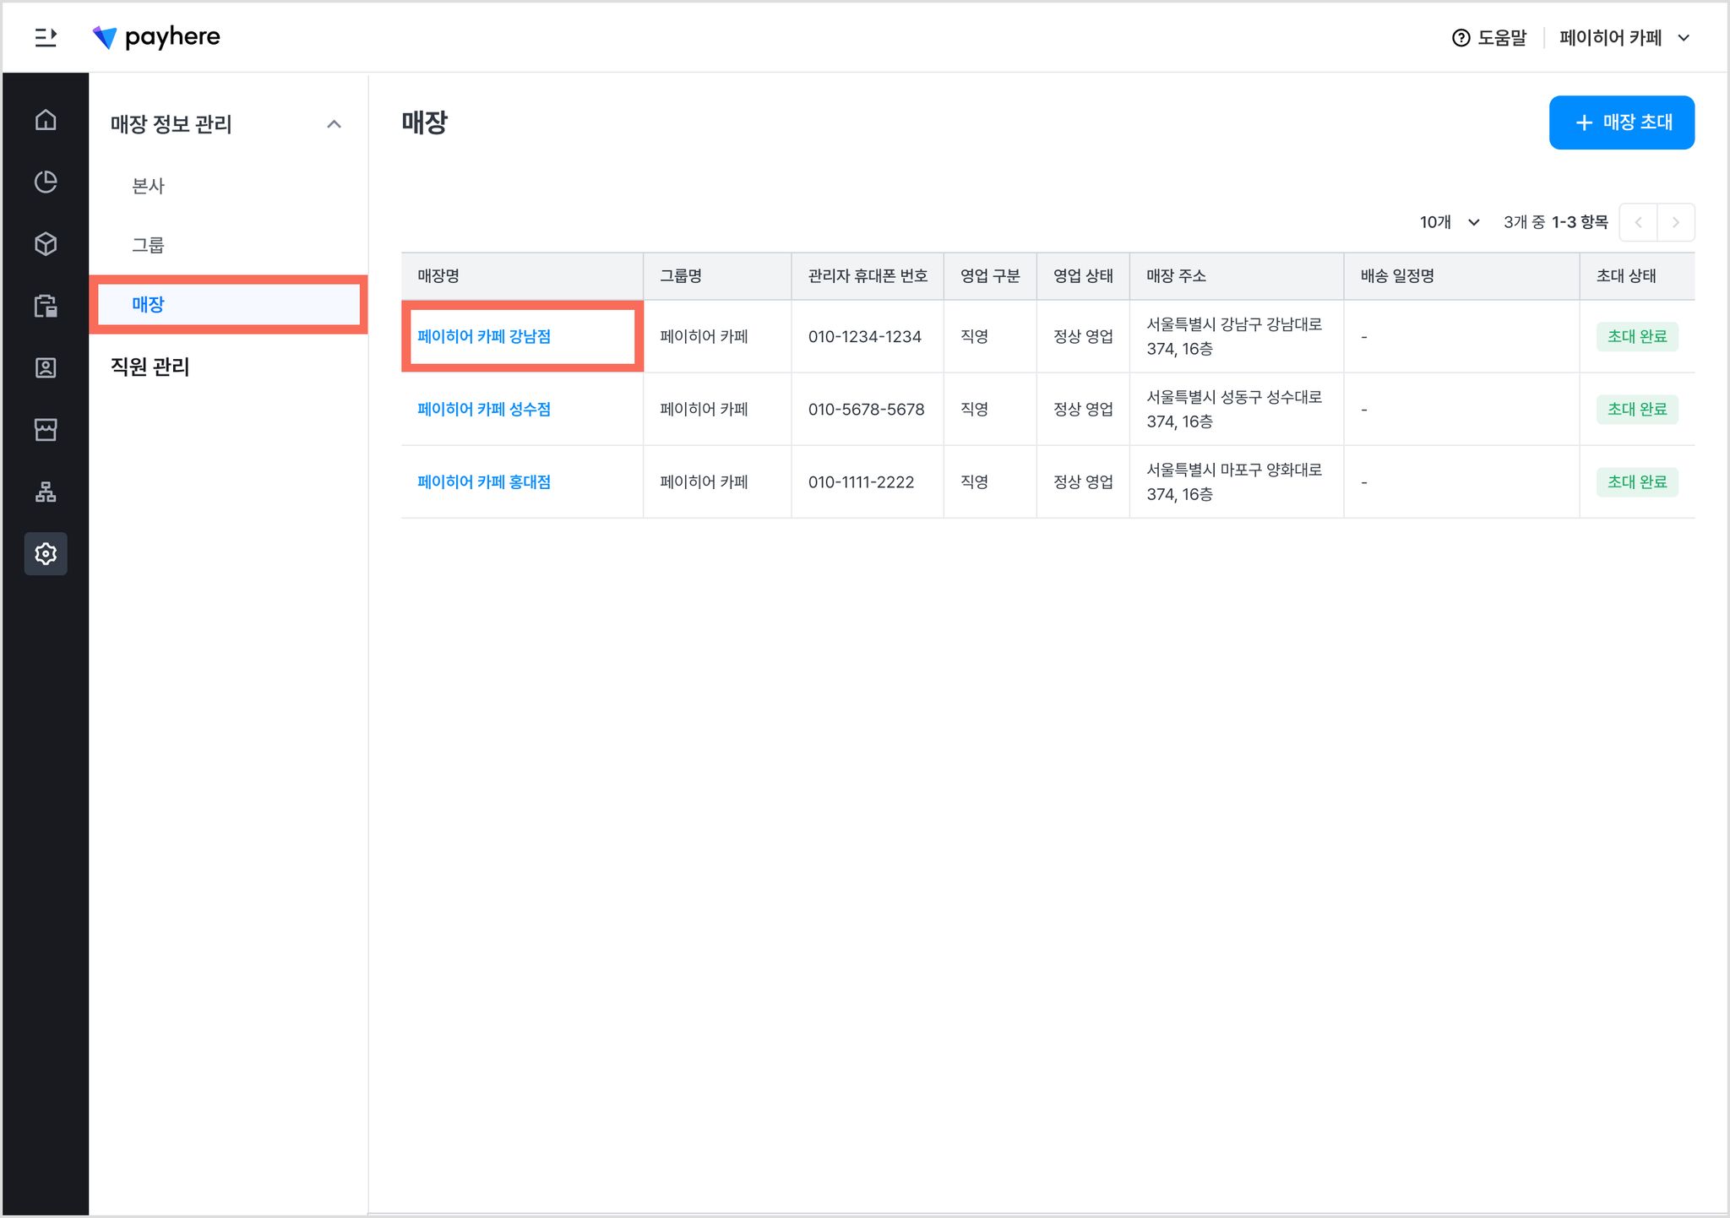The width and height of the screenshot is (1730, 1218).
Task: Toggle the sidebar collapse menu icon
Action: (x=46, y=37)
